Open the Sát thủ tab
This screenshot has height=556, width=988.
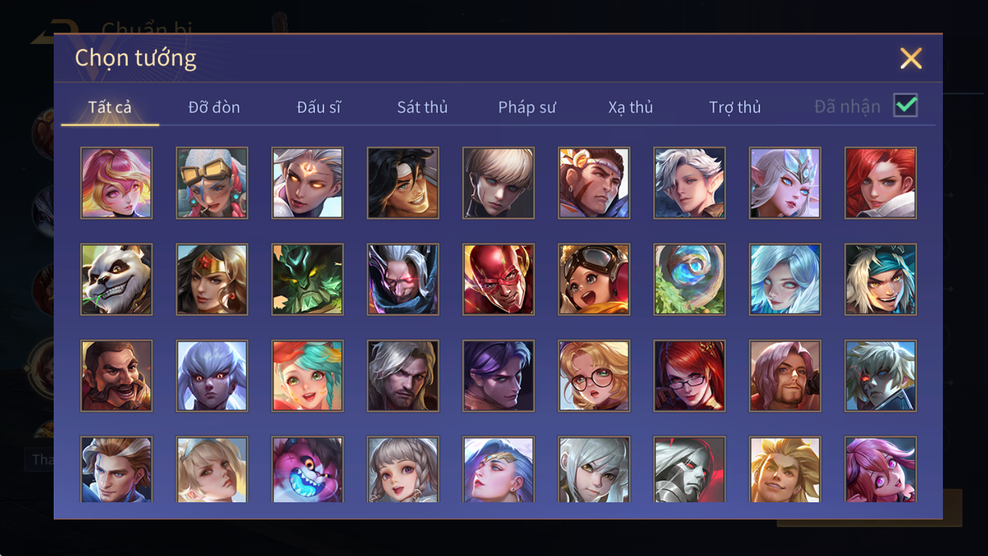422,107
